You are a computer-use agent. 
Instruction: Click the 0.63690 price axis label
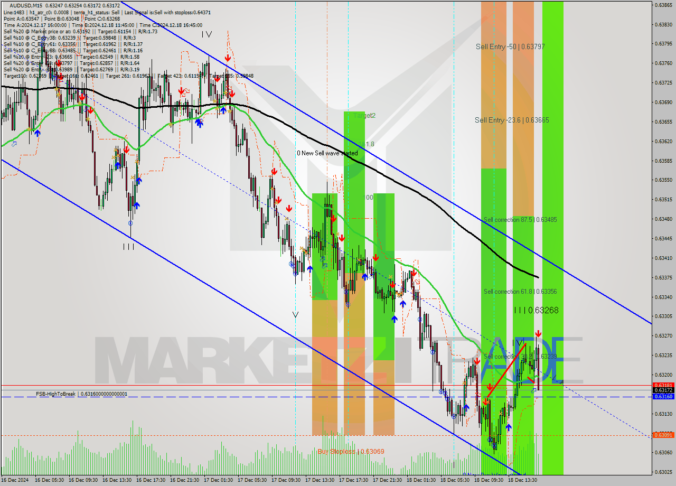pos(663,102)
